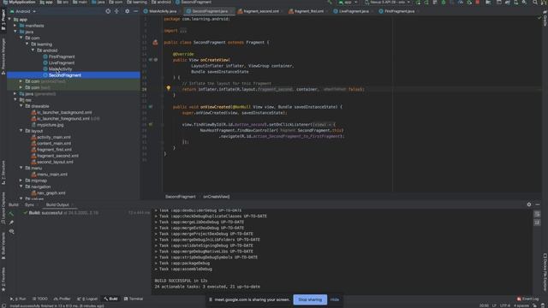This screenshot has width=548, height=308.
Task: Click Stop sharing button
Action: (x=310, y=299)
